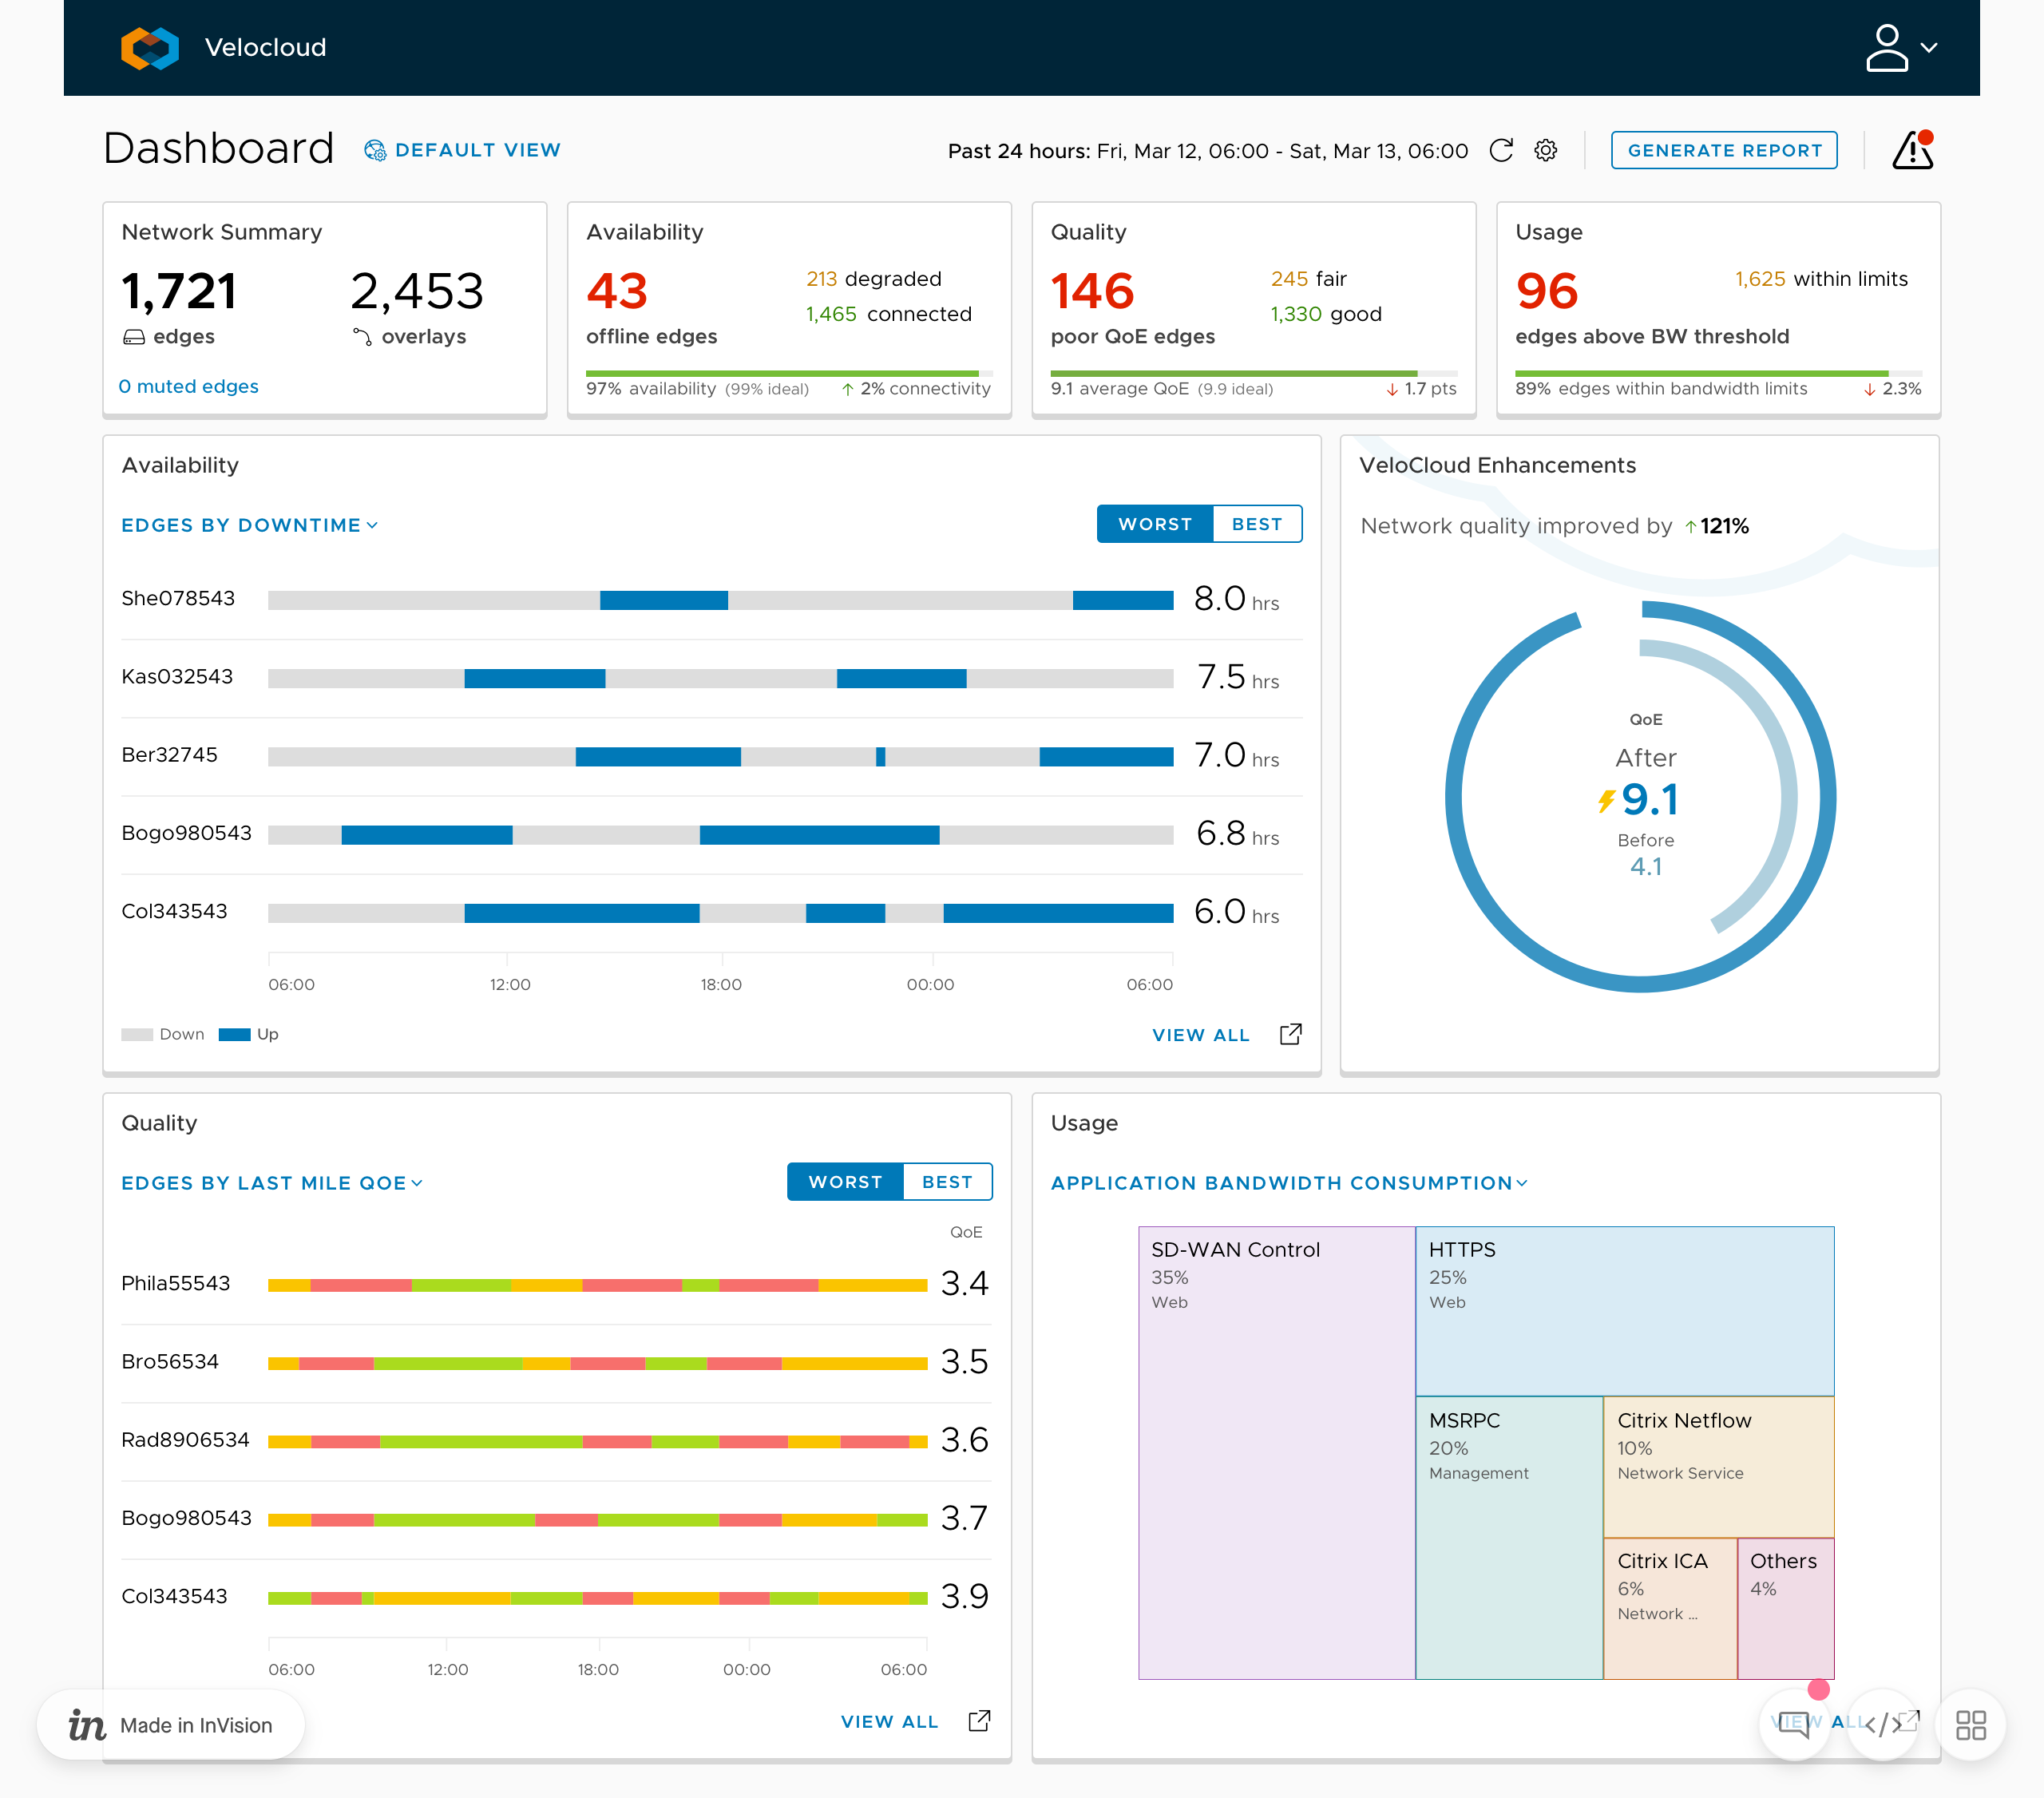Image resolution: width=2044 pixels, height=1798 pixels.
Task: Open the 0 muted edges link
Action: coord(188,386)
